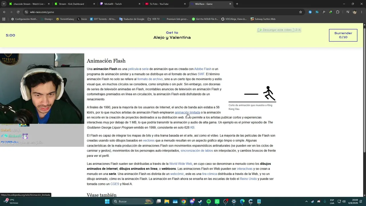
Task: Open the Subway Surfers Web bookmark
Action: 263,19
